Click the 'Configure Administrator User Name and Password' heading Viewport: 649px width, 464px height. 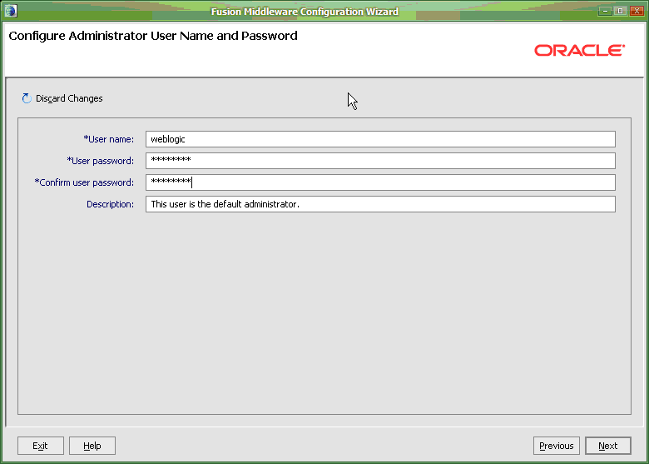click(x=153, y=36)
